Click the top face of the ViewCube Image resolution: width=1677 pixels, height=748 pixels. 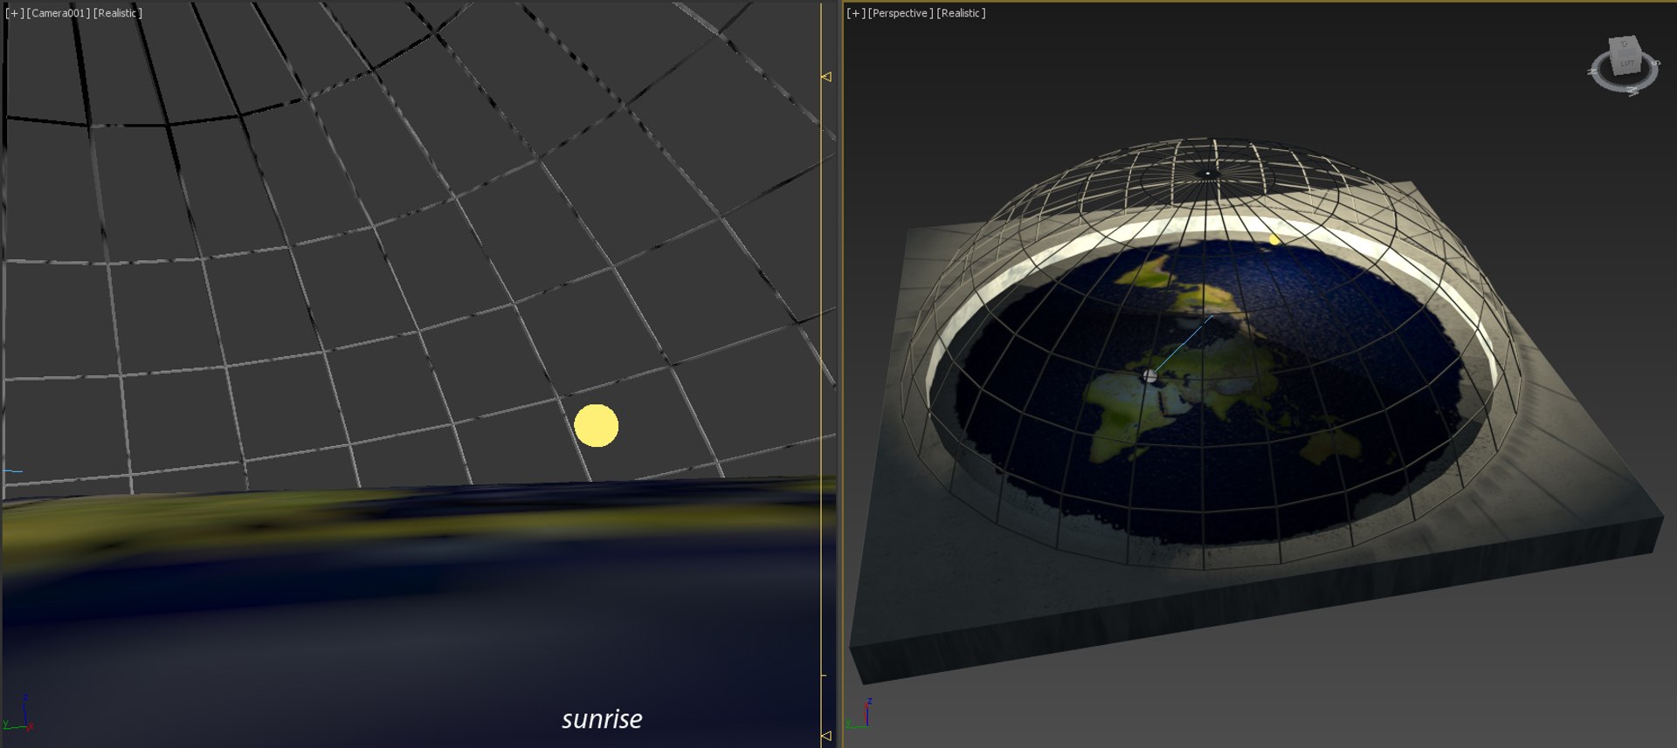1625,44
